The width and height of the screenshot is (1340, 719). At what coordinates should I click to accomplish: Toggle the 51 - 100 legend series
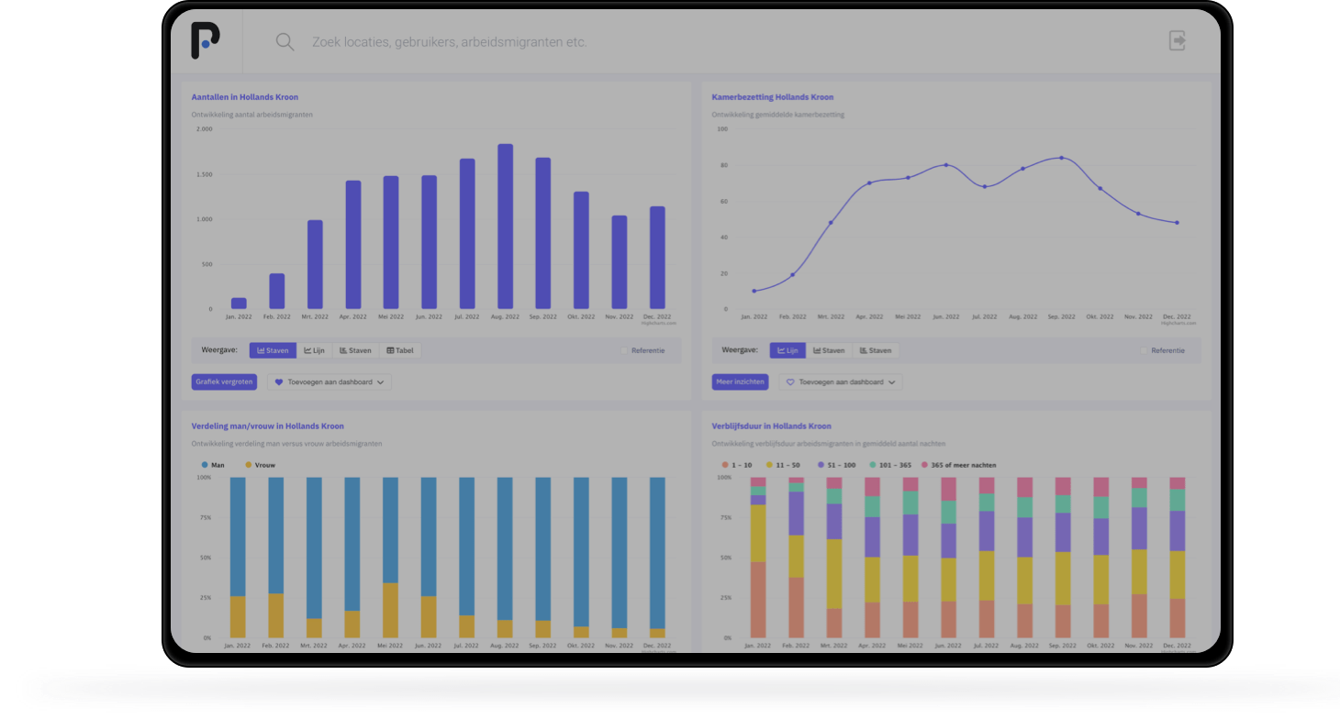pos(836,465)
